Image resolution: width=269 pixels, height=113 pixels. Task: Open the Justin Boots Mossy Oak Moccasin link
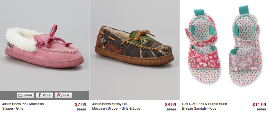[116, 106]
